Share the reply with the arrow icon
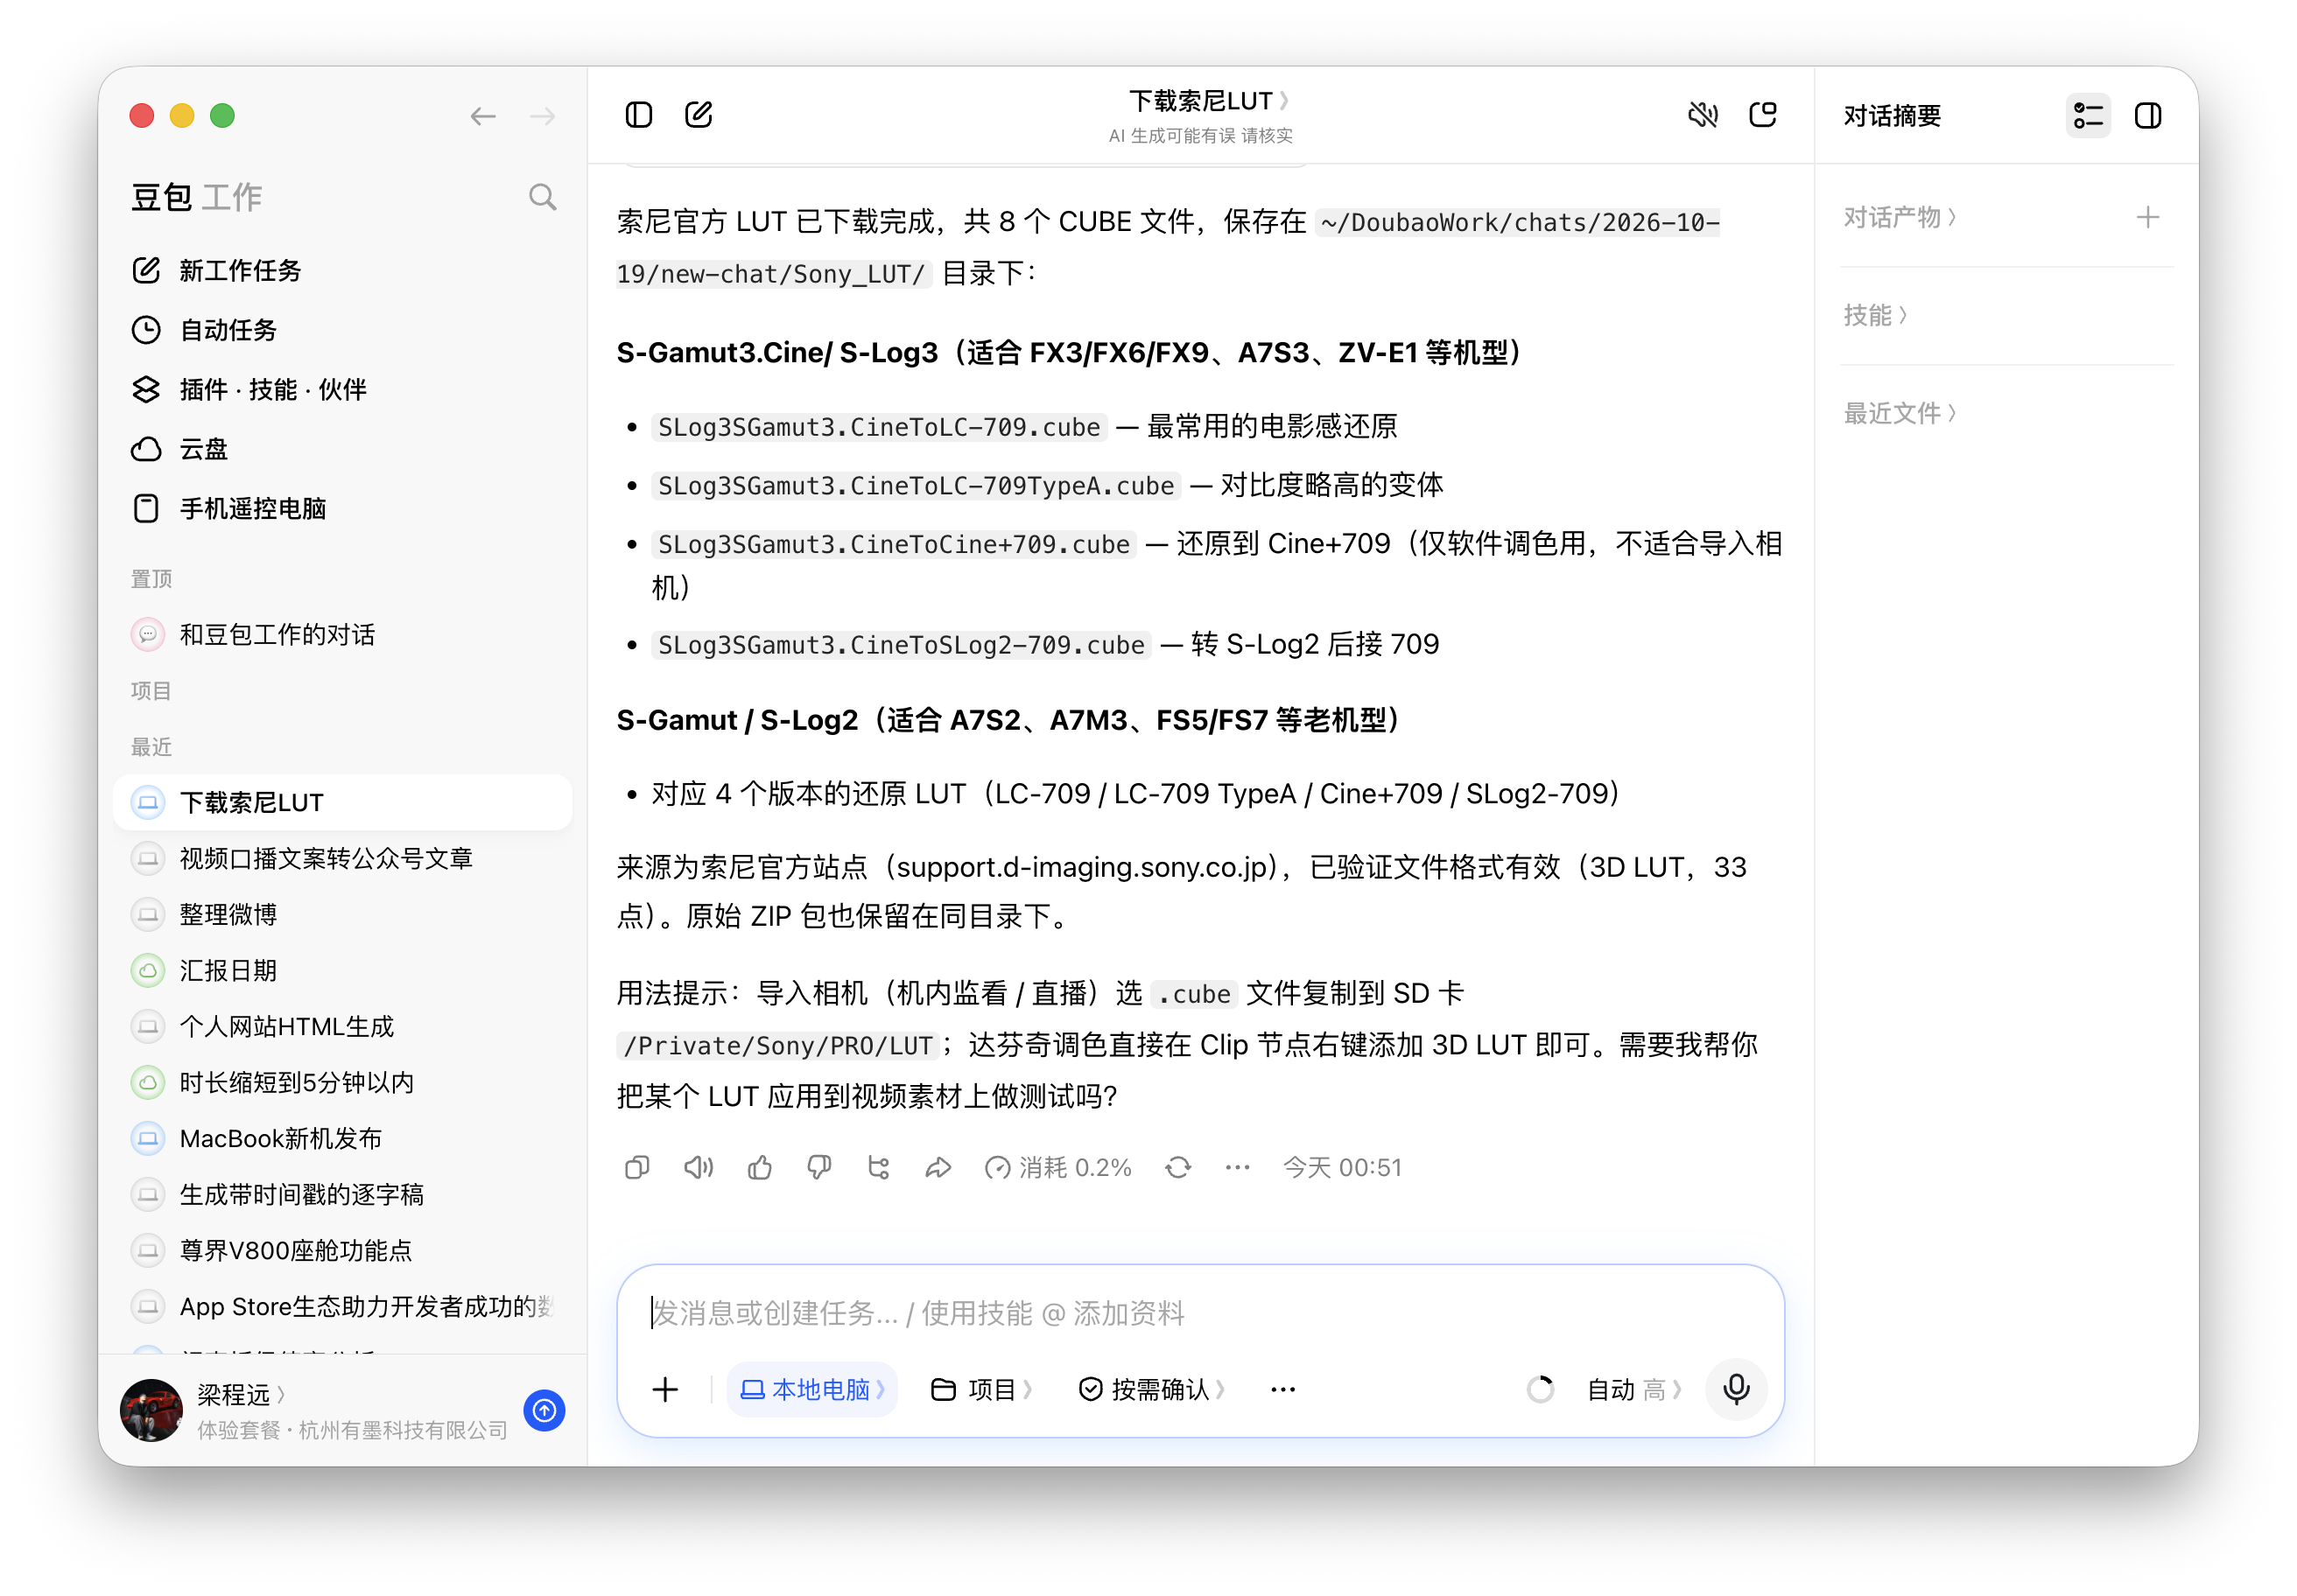Viewport: 2297px width, 1596px height. pyautogui.click(x=938, y=1167)
